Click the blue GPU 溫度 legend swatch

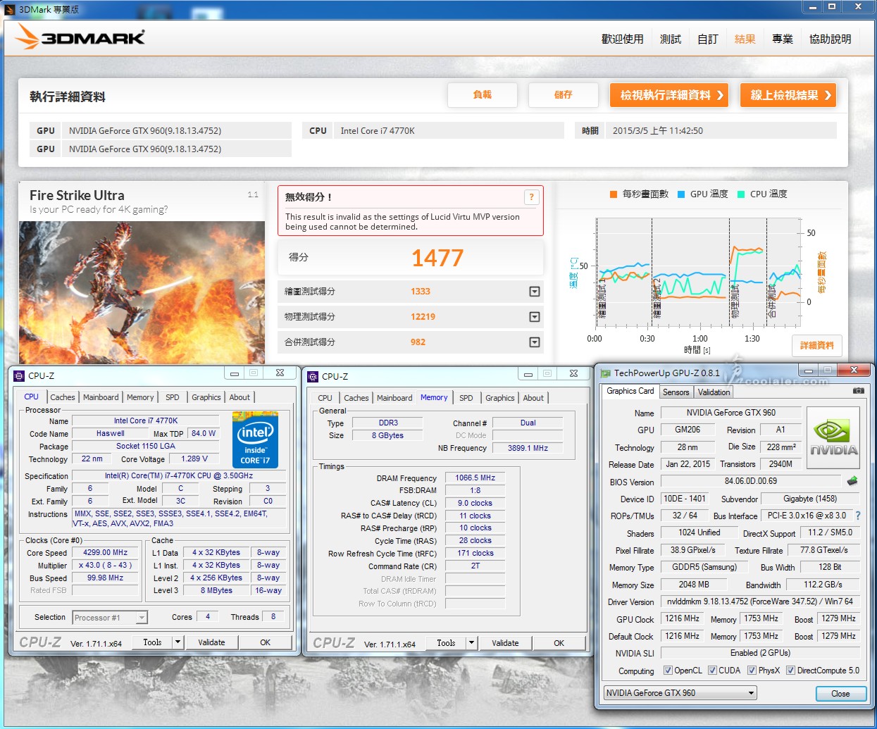(681, 194)
